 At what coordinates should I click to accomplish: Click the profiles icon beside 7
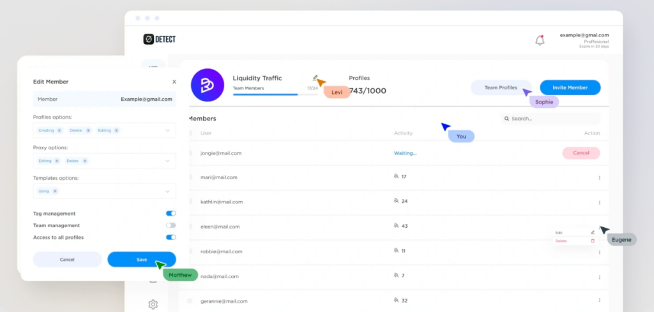pyautogui.click(x=396, y=276)
